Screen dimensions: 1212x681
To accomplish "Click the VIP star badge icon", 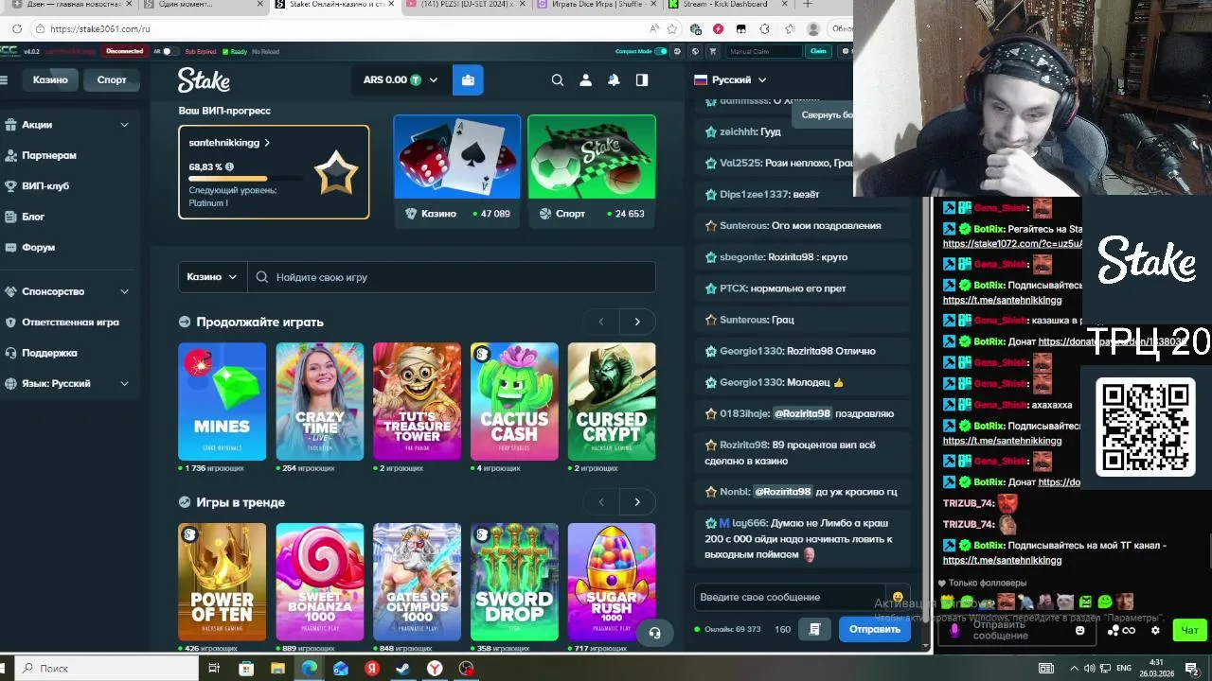I will pos(336,173).
